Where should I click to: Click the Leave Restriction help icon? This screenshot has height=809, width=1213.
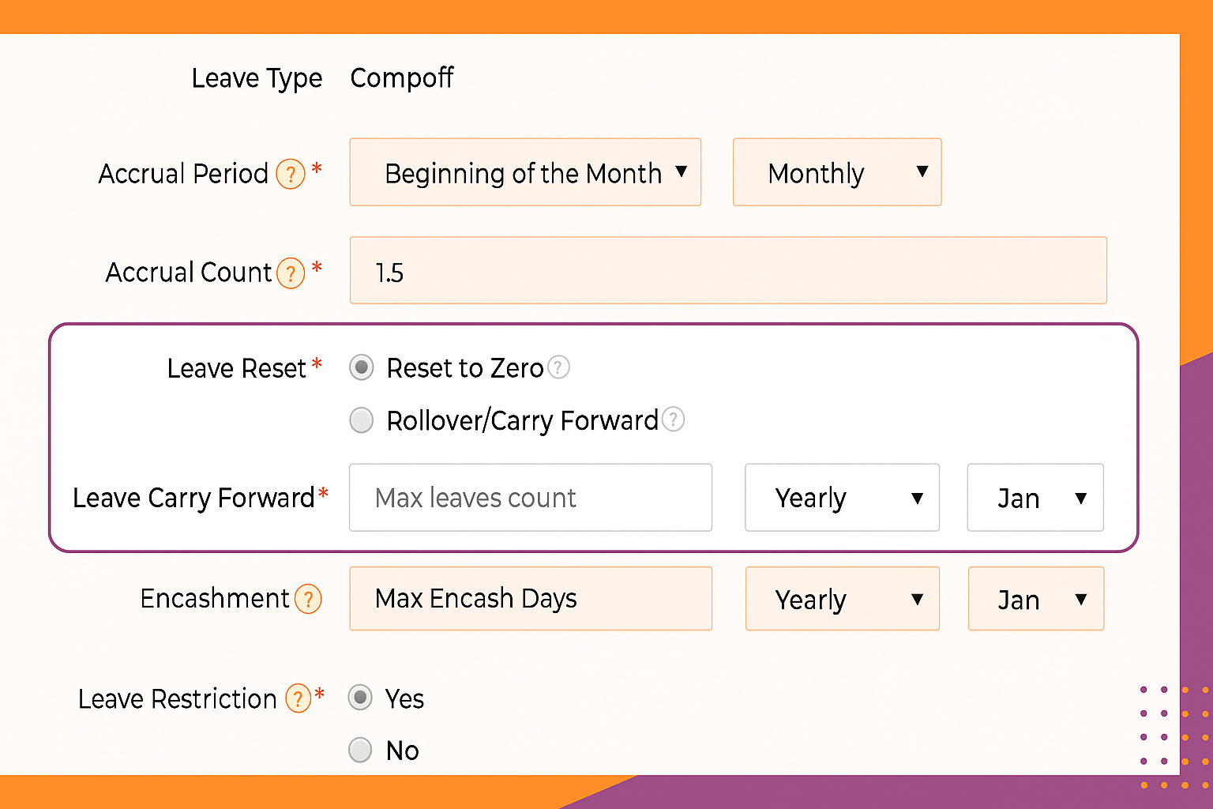(x=298, y=698)
